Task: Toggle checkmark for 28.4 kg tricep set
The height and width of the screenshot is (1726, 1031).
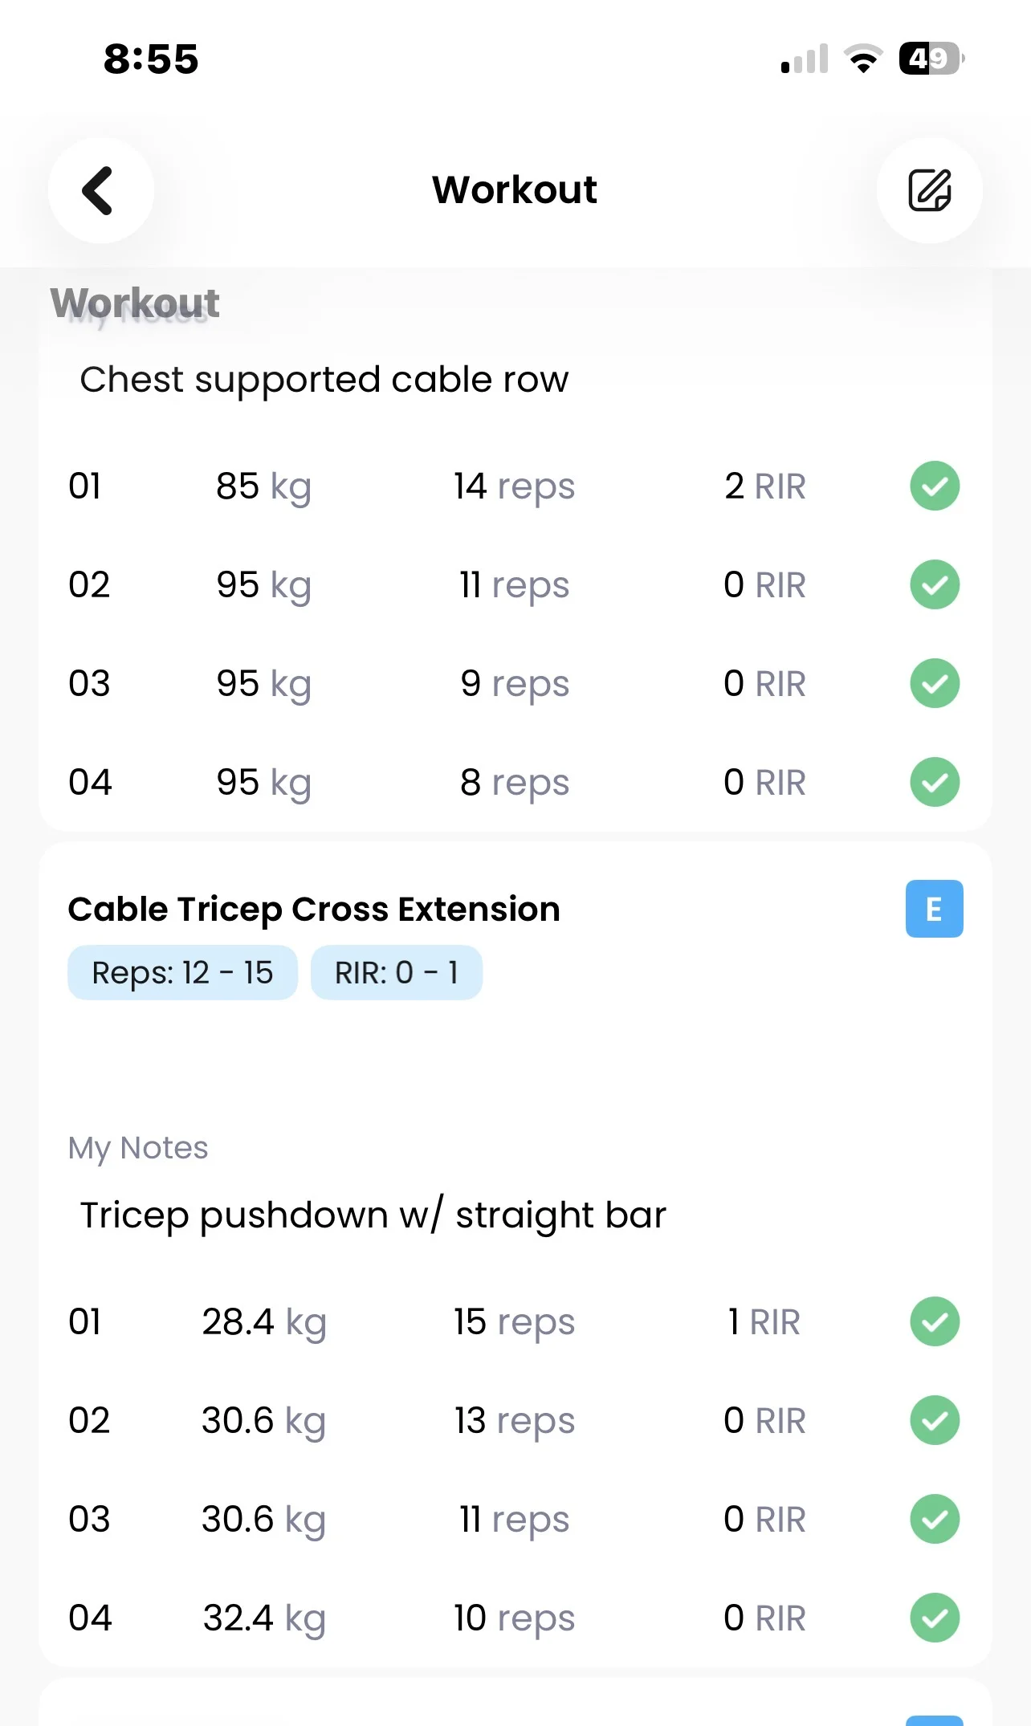Action: tap(935, 1321)
